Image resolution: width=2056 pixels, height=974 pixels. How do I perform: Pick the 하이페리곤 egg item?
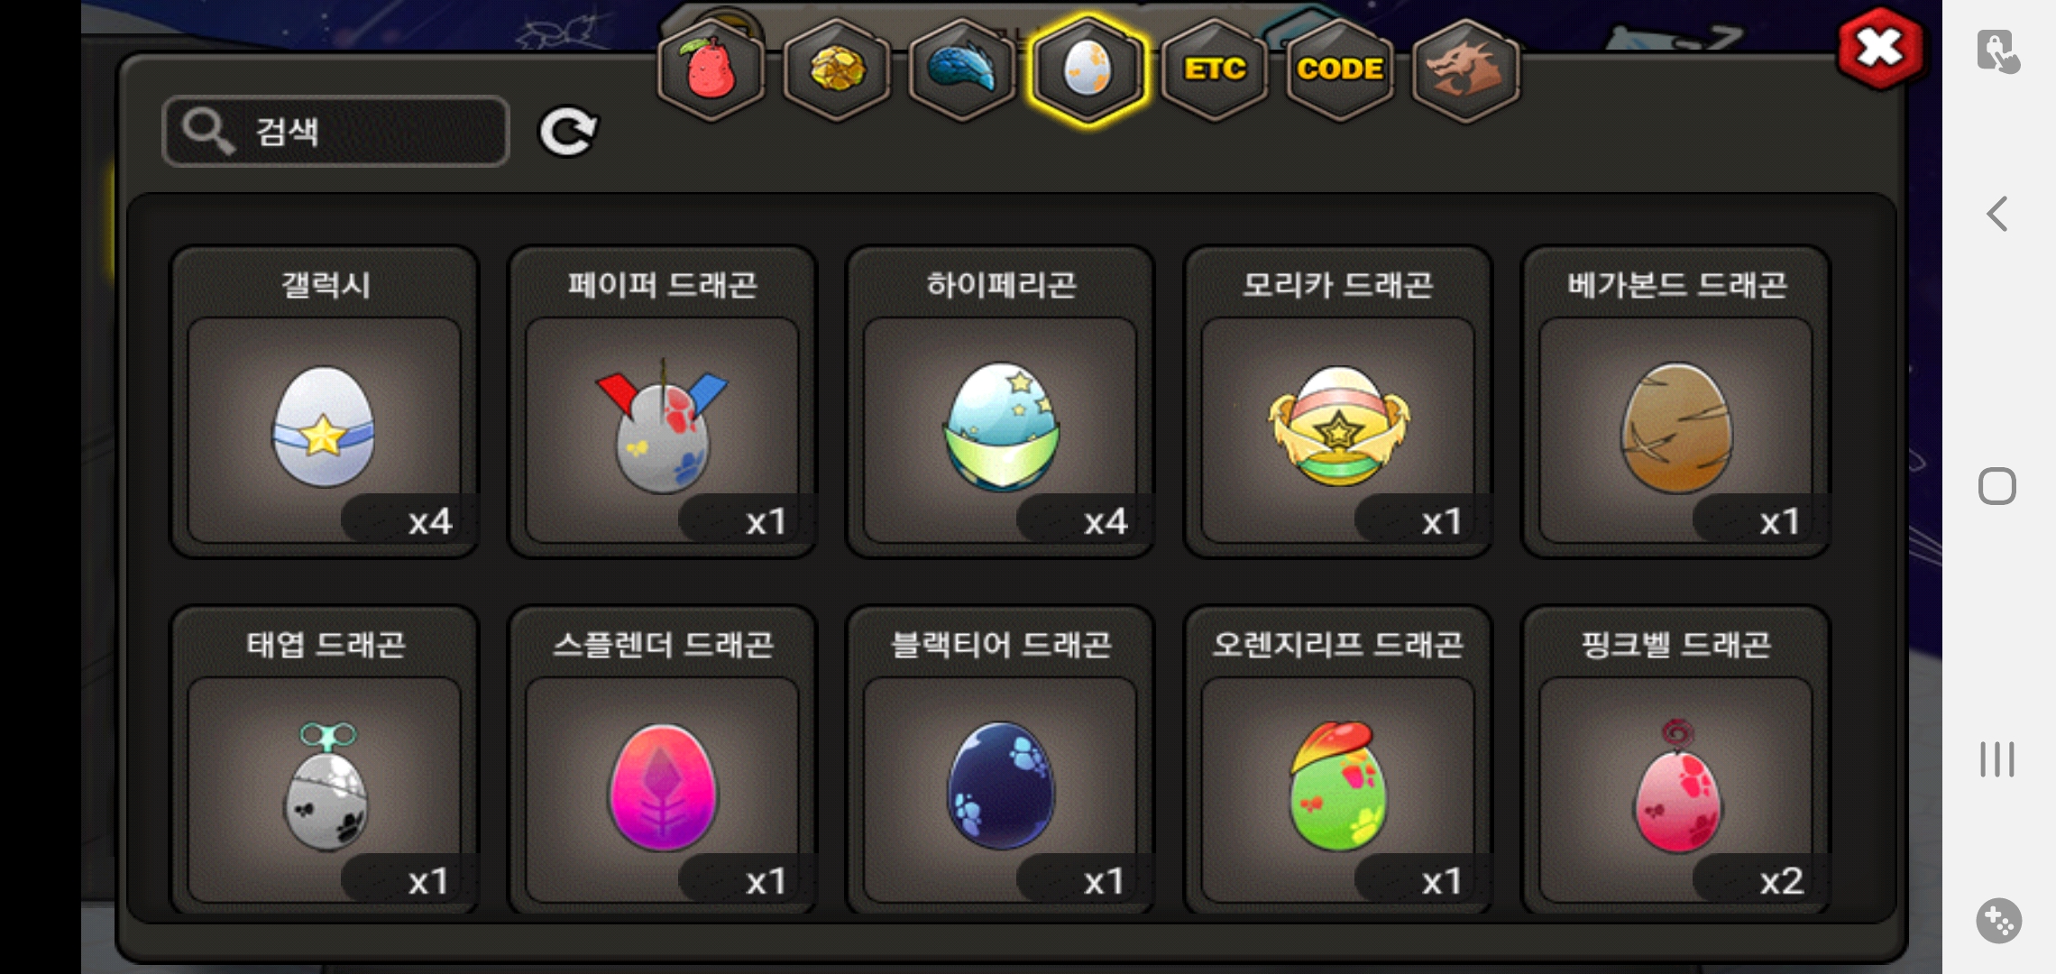[1000, 402]
